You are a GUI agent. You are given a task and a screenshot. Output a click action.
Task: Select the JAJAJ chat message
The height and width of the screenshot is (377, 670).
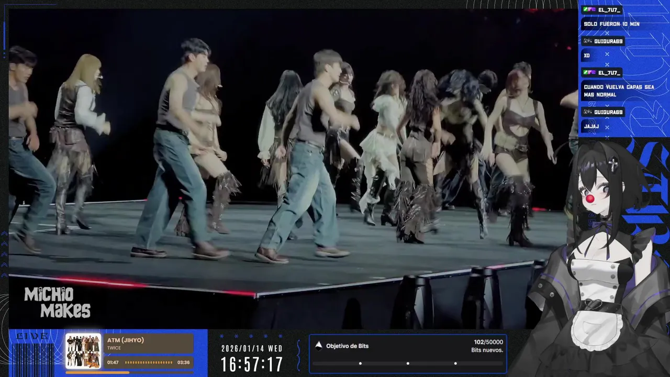pos(590,127)
